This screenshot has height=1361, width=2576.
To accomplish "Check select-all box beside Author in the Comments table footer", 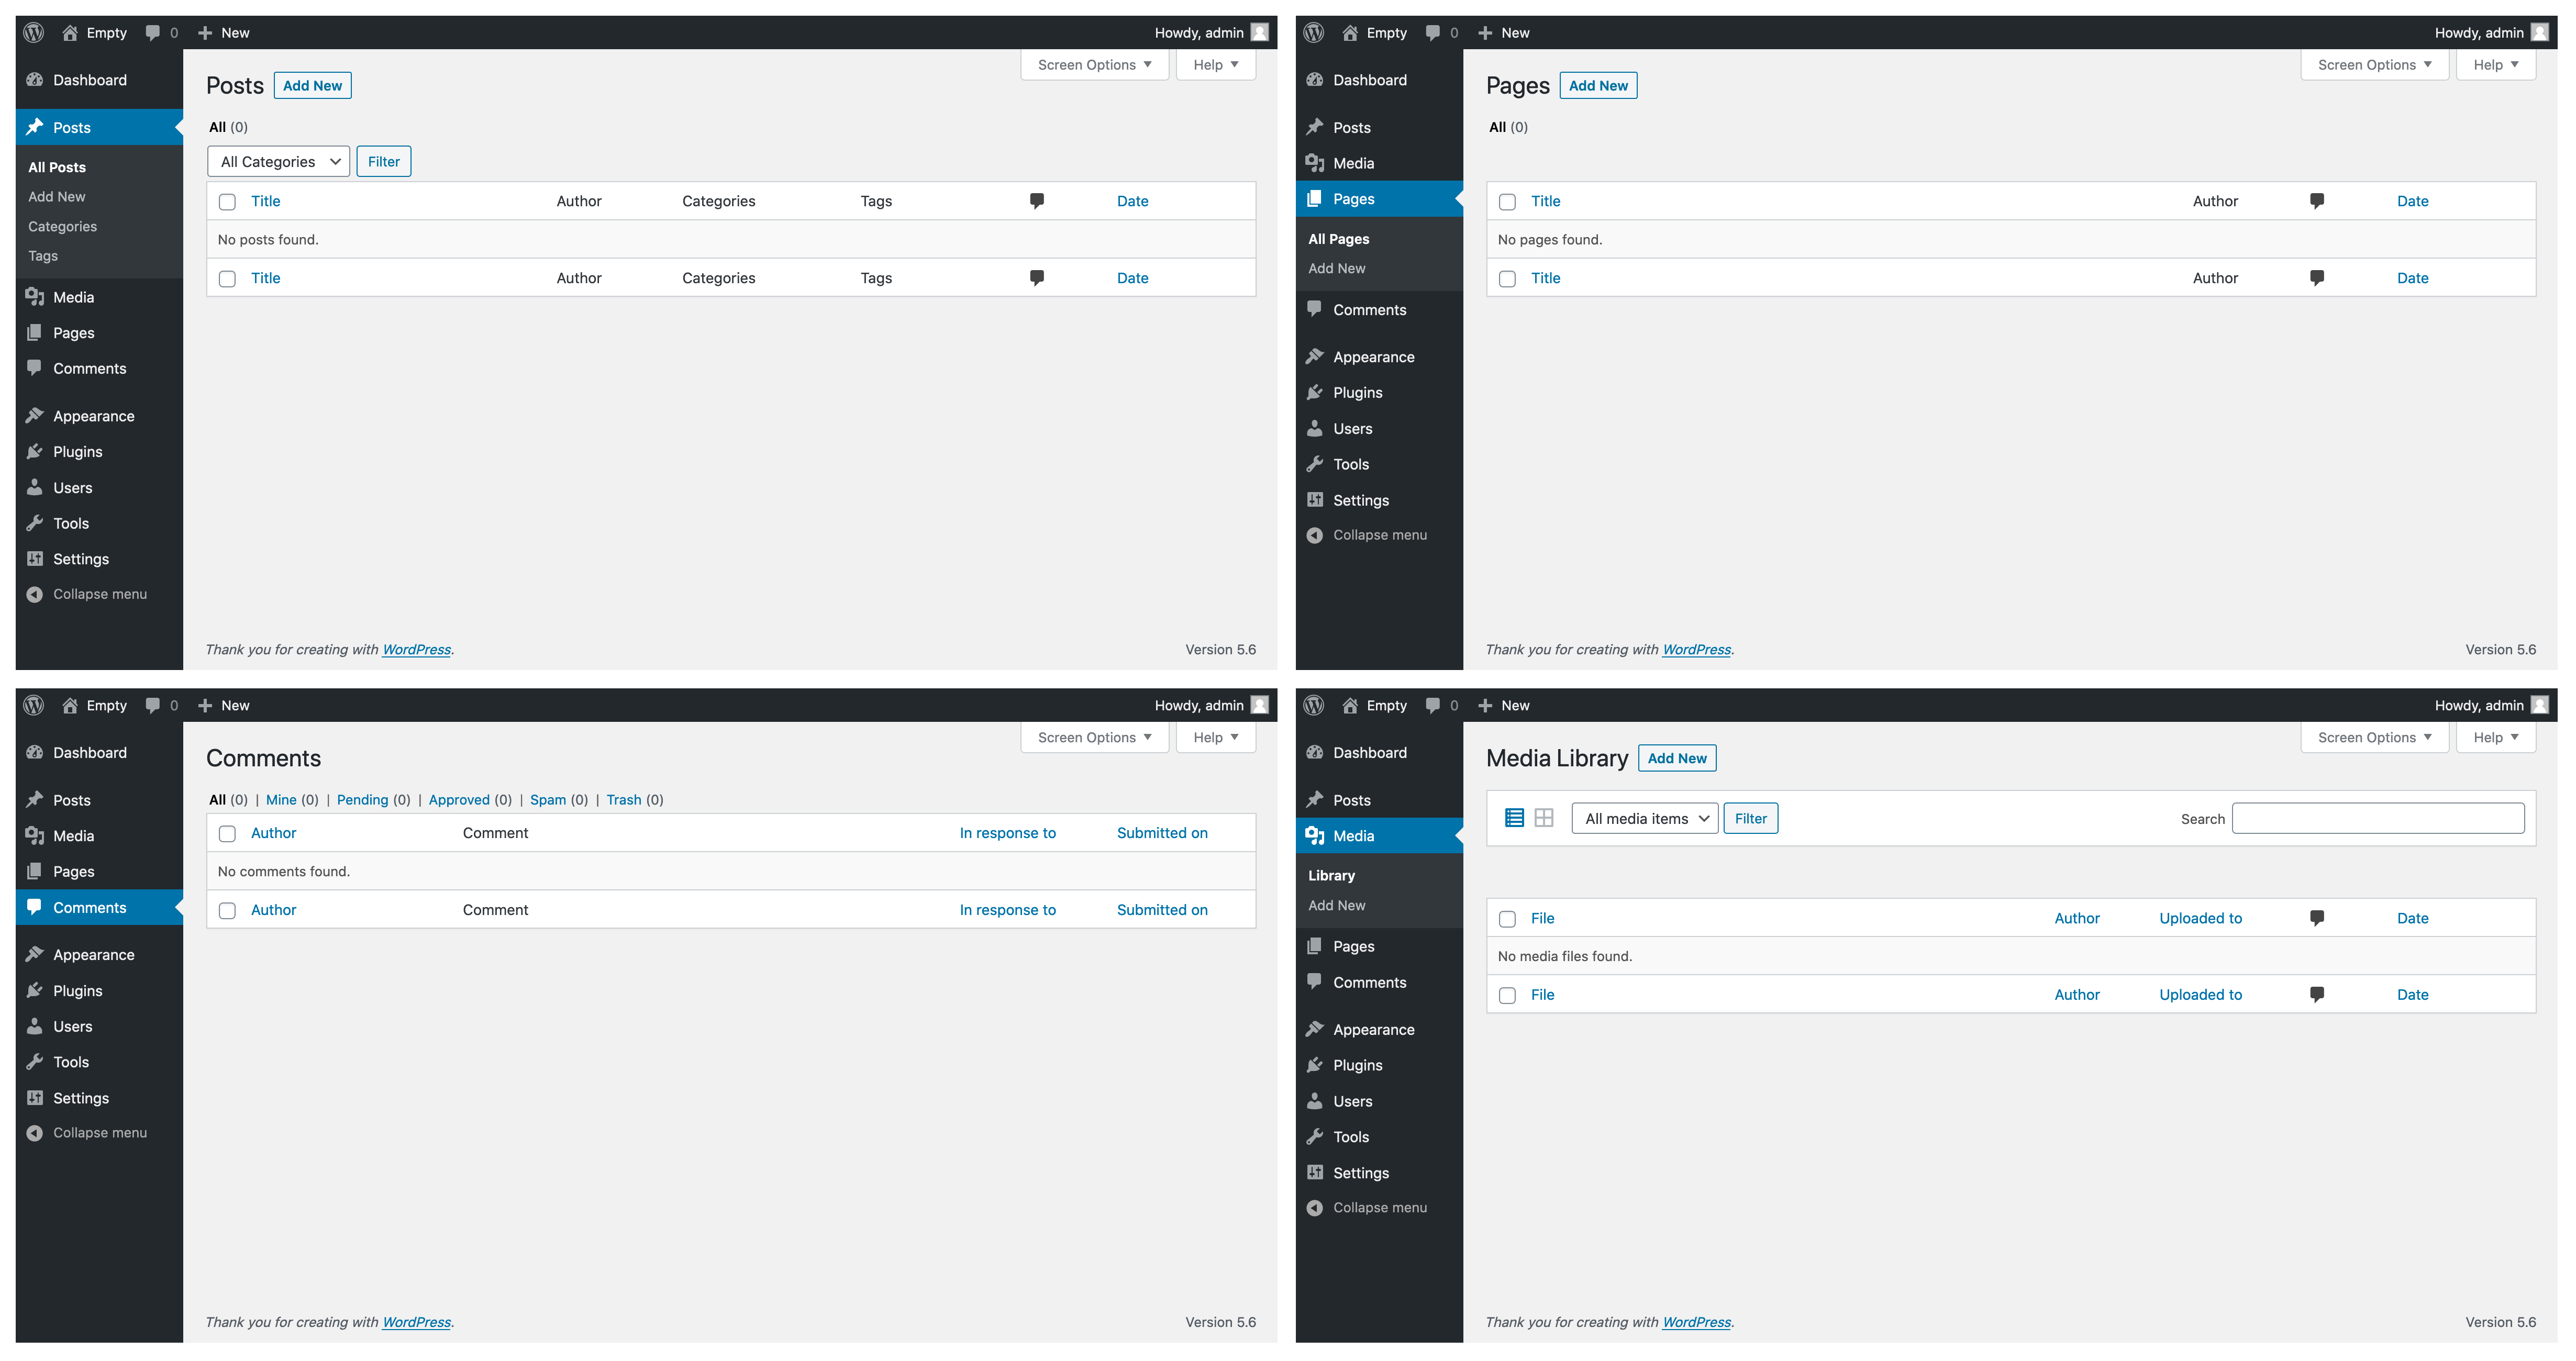I will pos(227,910).
